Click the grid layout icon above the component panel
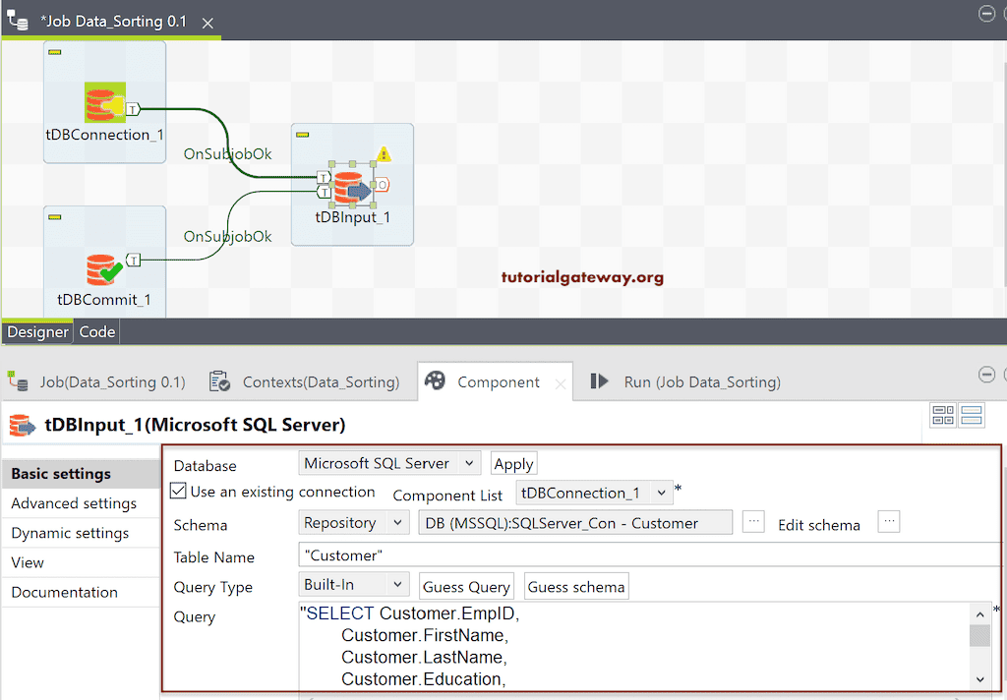Image resolution: width=1007 pixels, height=700 pixels. click(x=943, y=415)
